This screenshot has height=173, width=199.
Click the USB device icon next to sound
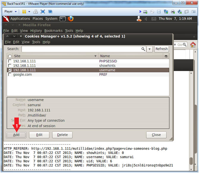[x=187, y=12]
